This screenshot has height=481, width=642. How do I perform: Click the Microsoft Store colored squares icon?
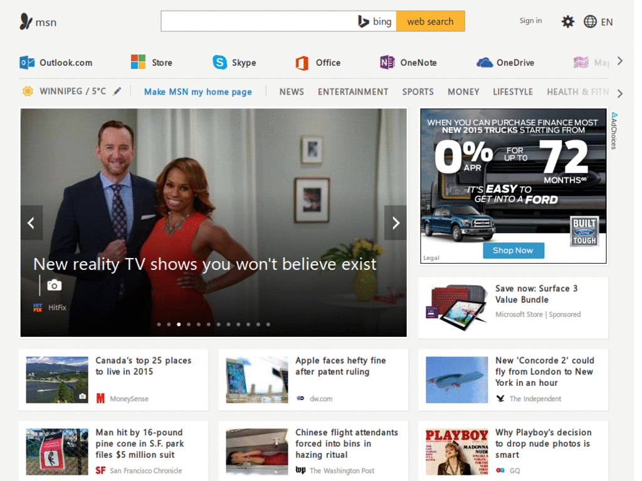[x=138, y=62]
